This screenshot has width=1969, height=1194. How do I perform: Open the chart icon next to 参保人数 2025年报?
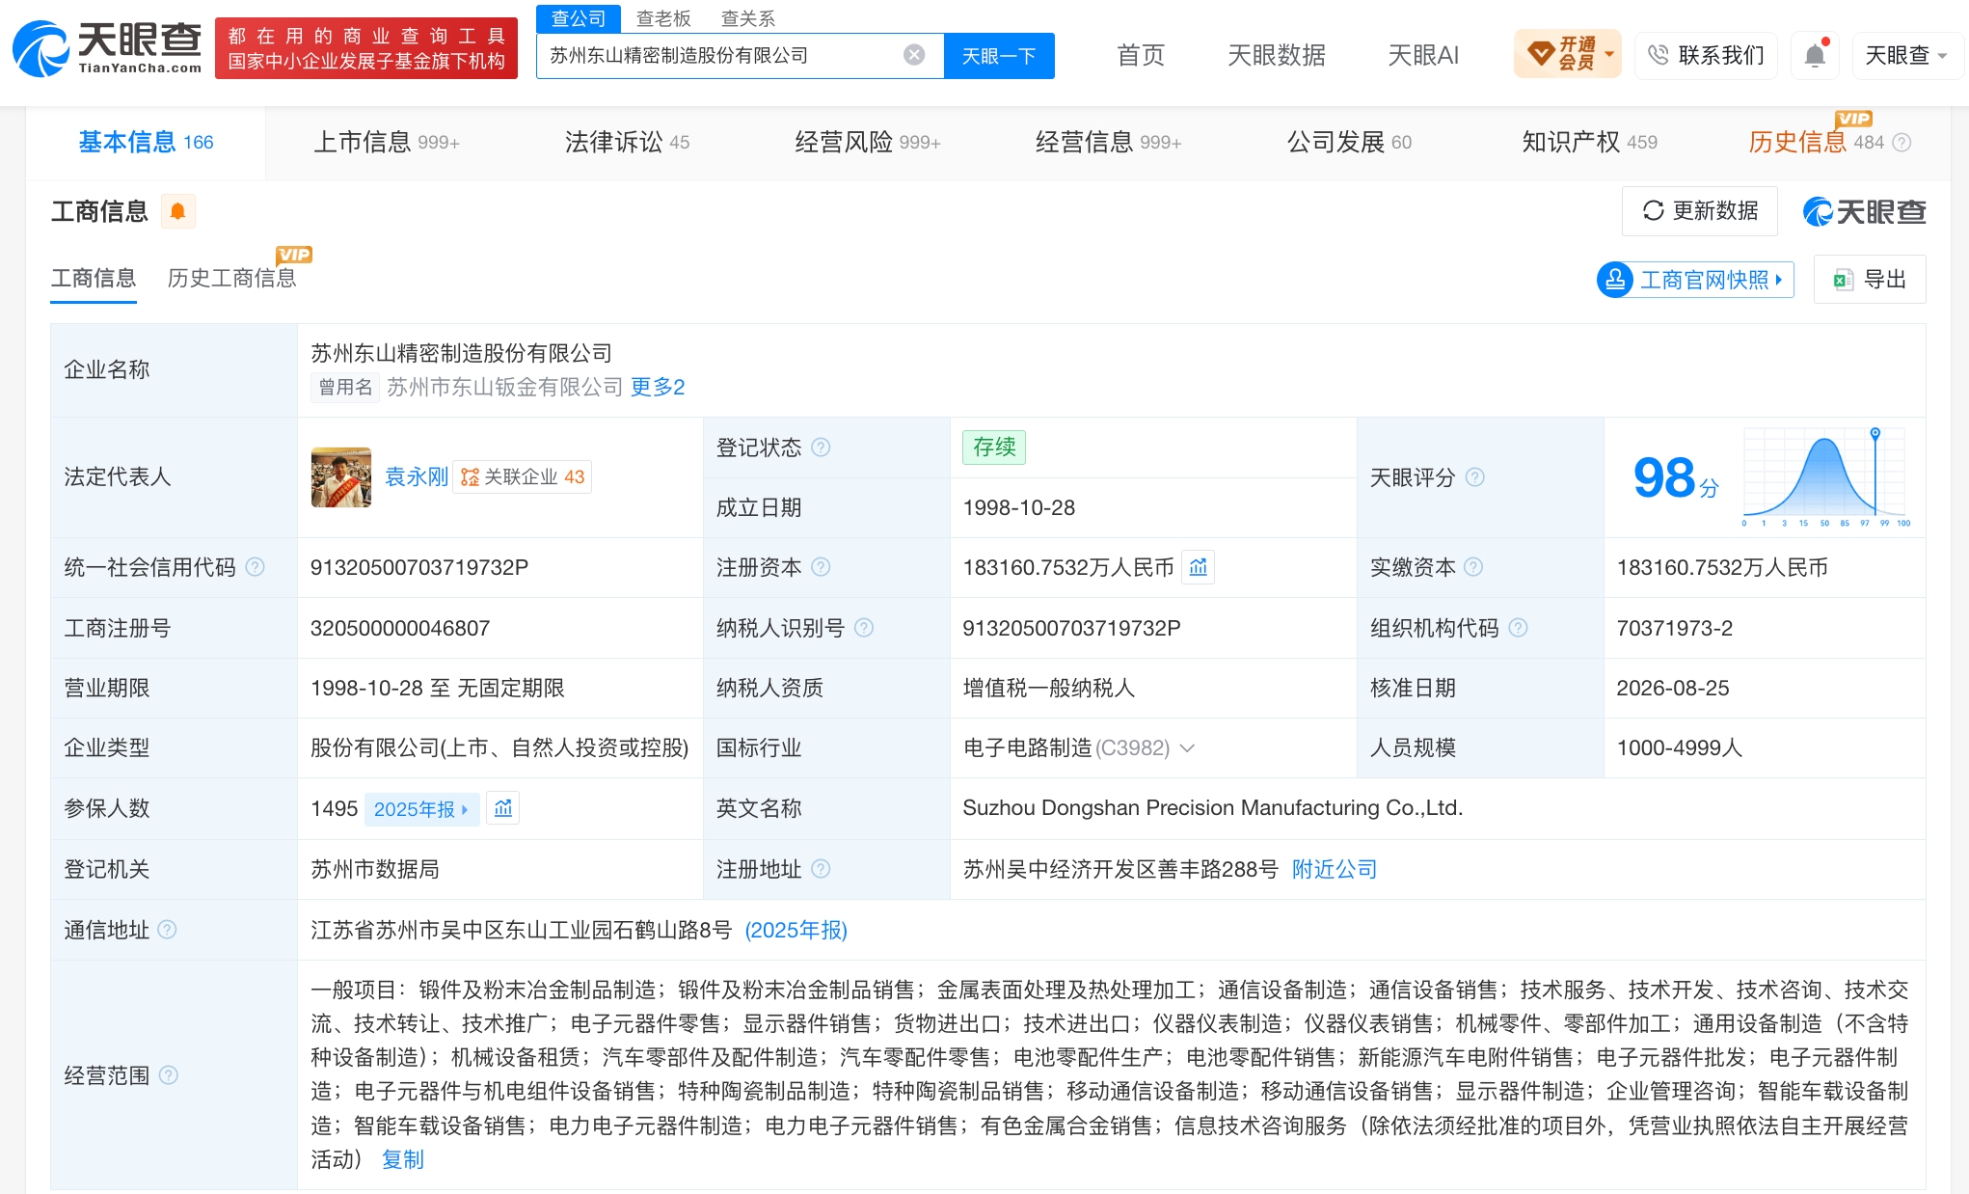[503, 808]
